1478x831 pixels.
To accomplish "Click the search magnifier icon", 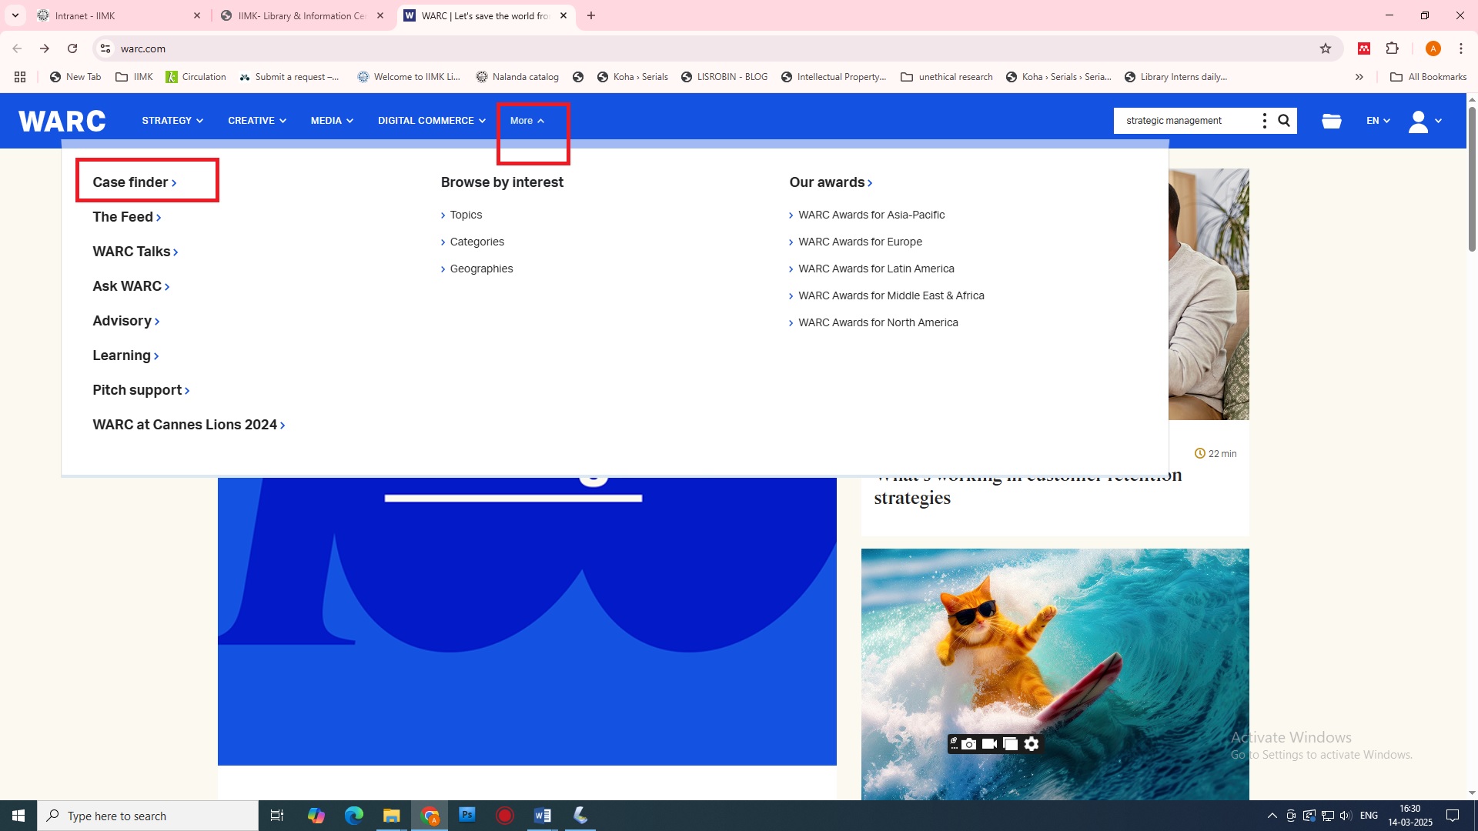I will [x=1284, y=121].
